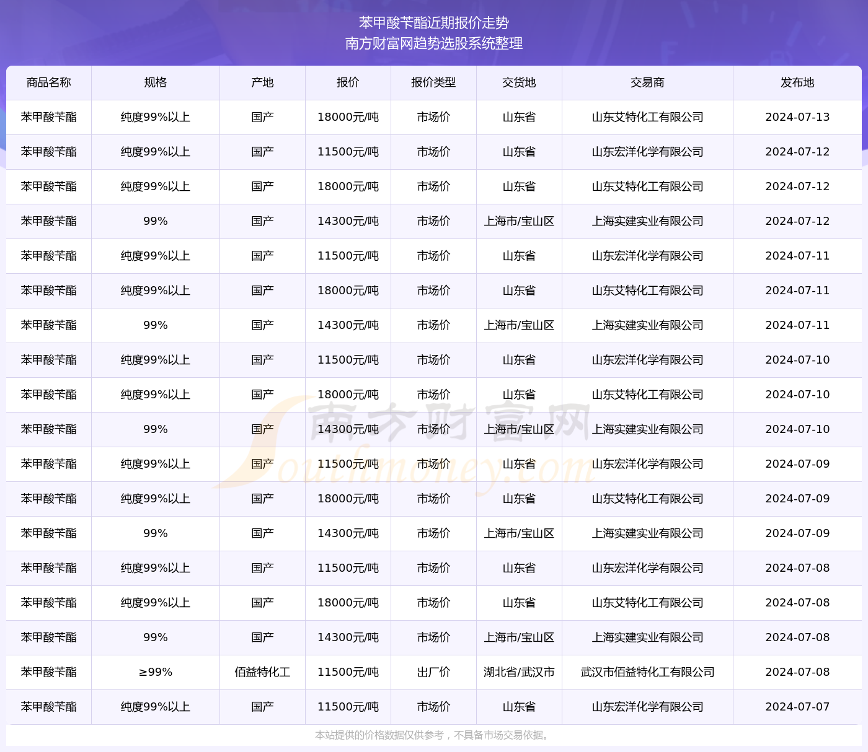Click 苯甲酸苄酯 in the 武汉市佰益特化工有限公司 row
868x752 pixels.
point(49,672)
